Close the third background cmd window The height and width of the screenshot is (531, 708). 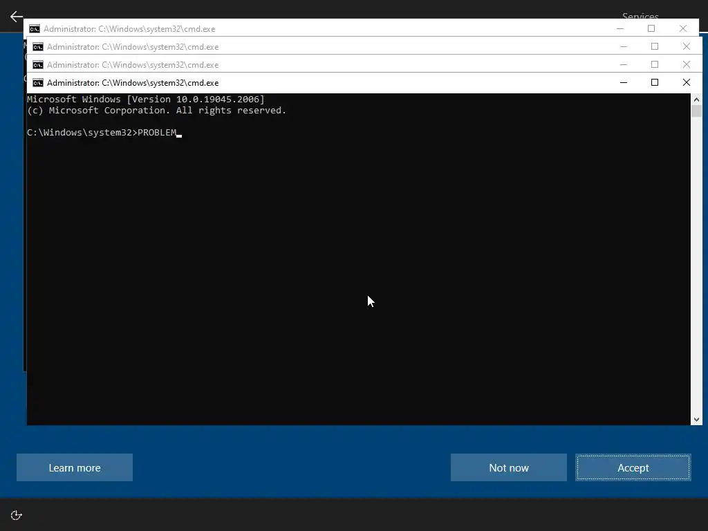tap(687, 64)
